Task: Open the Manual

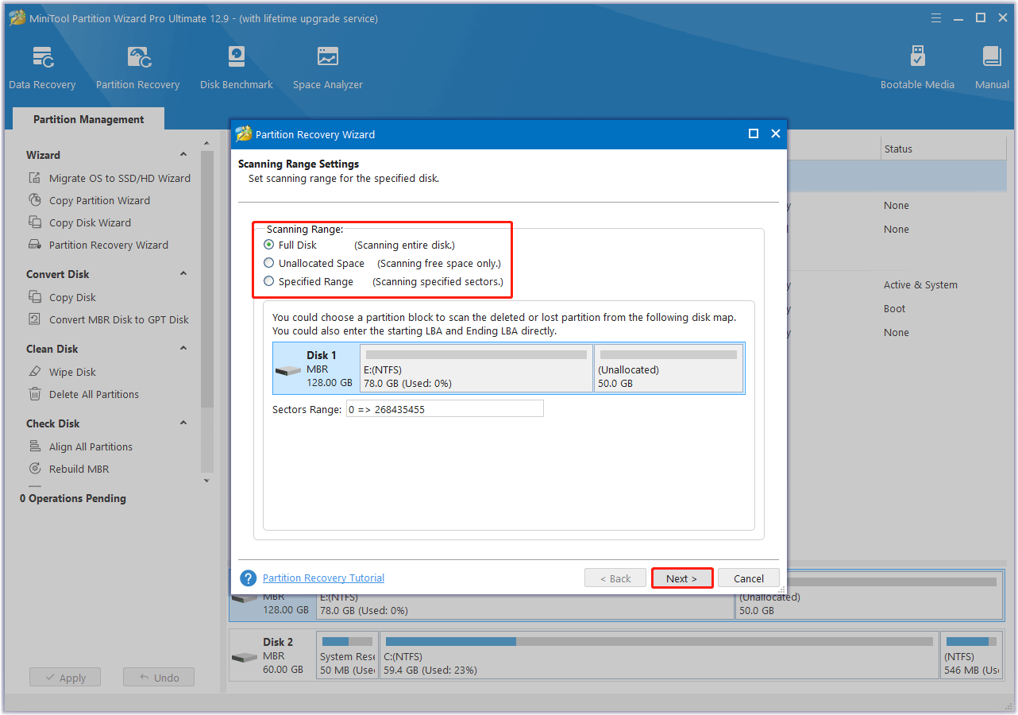Action: coord(991,68)
